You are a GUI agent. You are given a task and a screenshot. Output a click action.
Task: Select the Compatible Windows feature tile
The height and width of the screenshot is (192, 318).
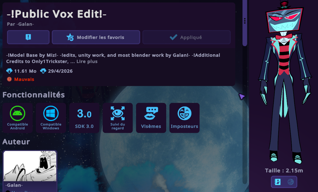(x=51, y=118)
